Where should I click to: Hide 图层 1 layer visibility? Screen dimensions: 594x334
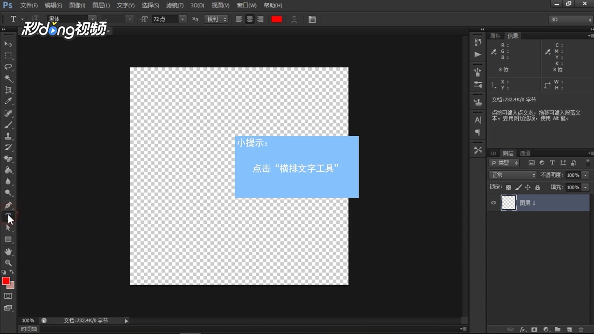[x=493, y=203]
